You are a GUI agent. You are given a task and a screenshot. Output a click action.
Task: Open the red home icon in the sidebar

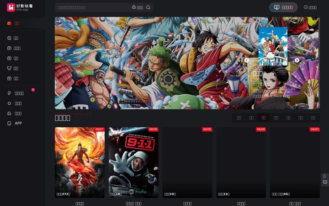[9, 23]
